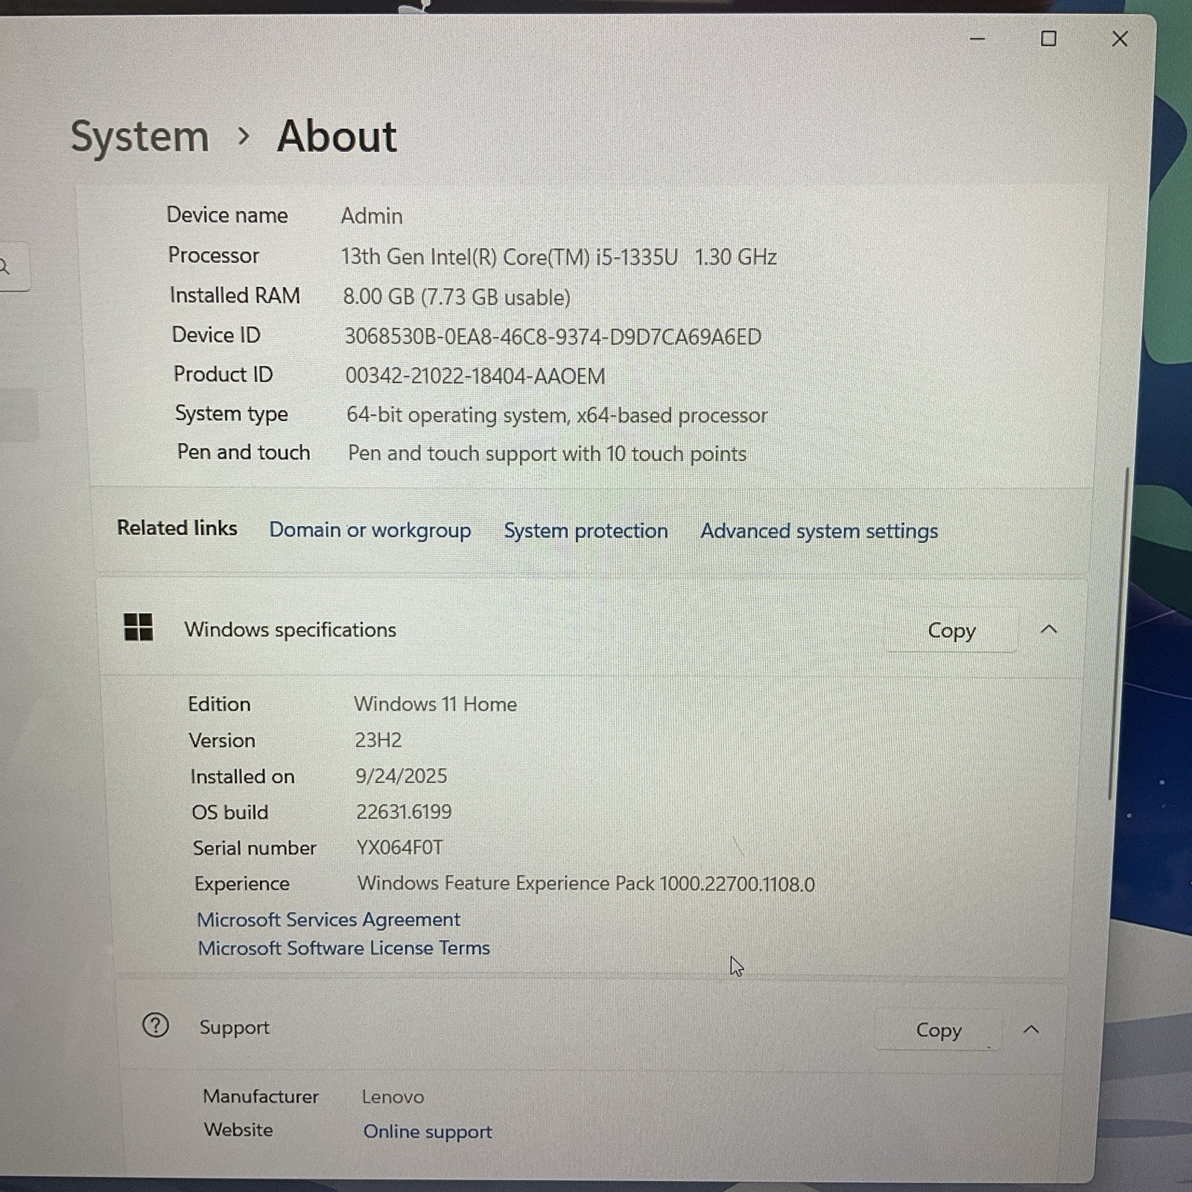Select the Installed on date 9/24/2025
The image size is (1192, 1192).
[x=401, y=776]
